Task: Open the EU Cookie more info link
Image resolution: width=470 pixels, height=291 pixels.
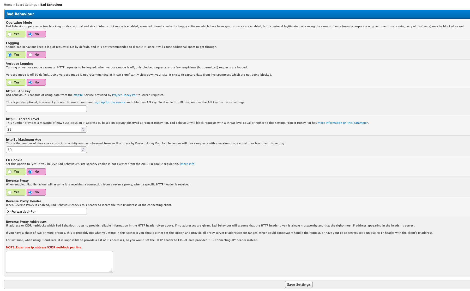Action: [x=188, y=164]
